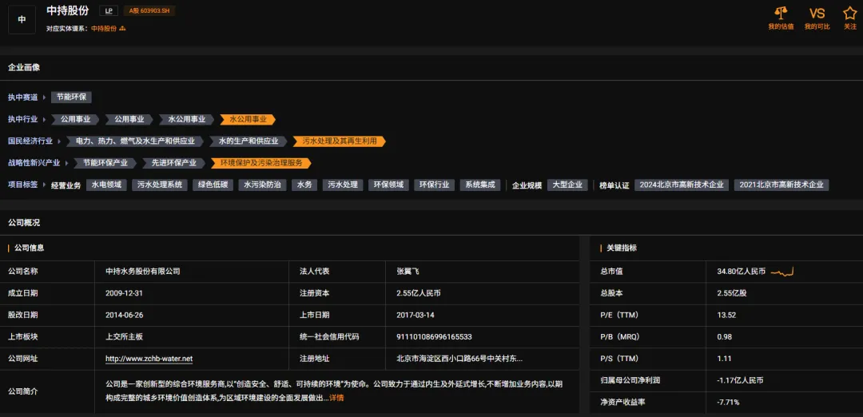This screenshot has height=417, width=863.
Task: Click the 环保行业 business tag
Action: pyautogui.click(x=434, y=185)
